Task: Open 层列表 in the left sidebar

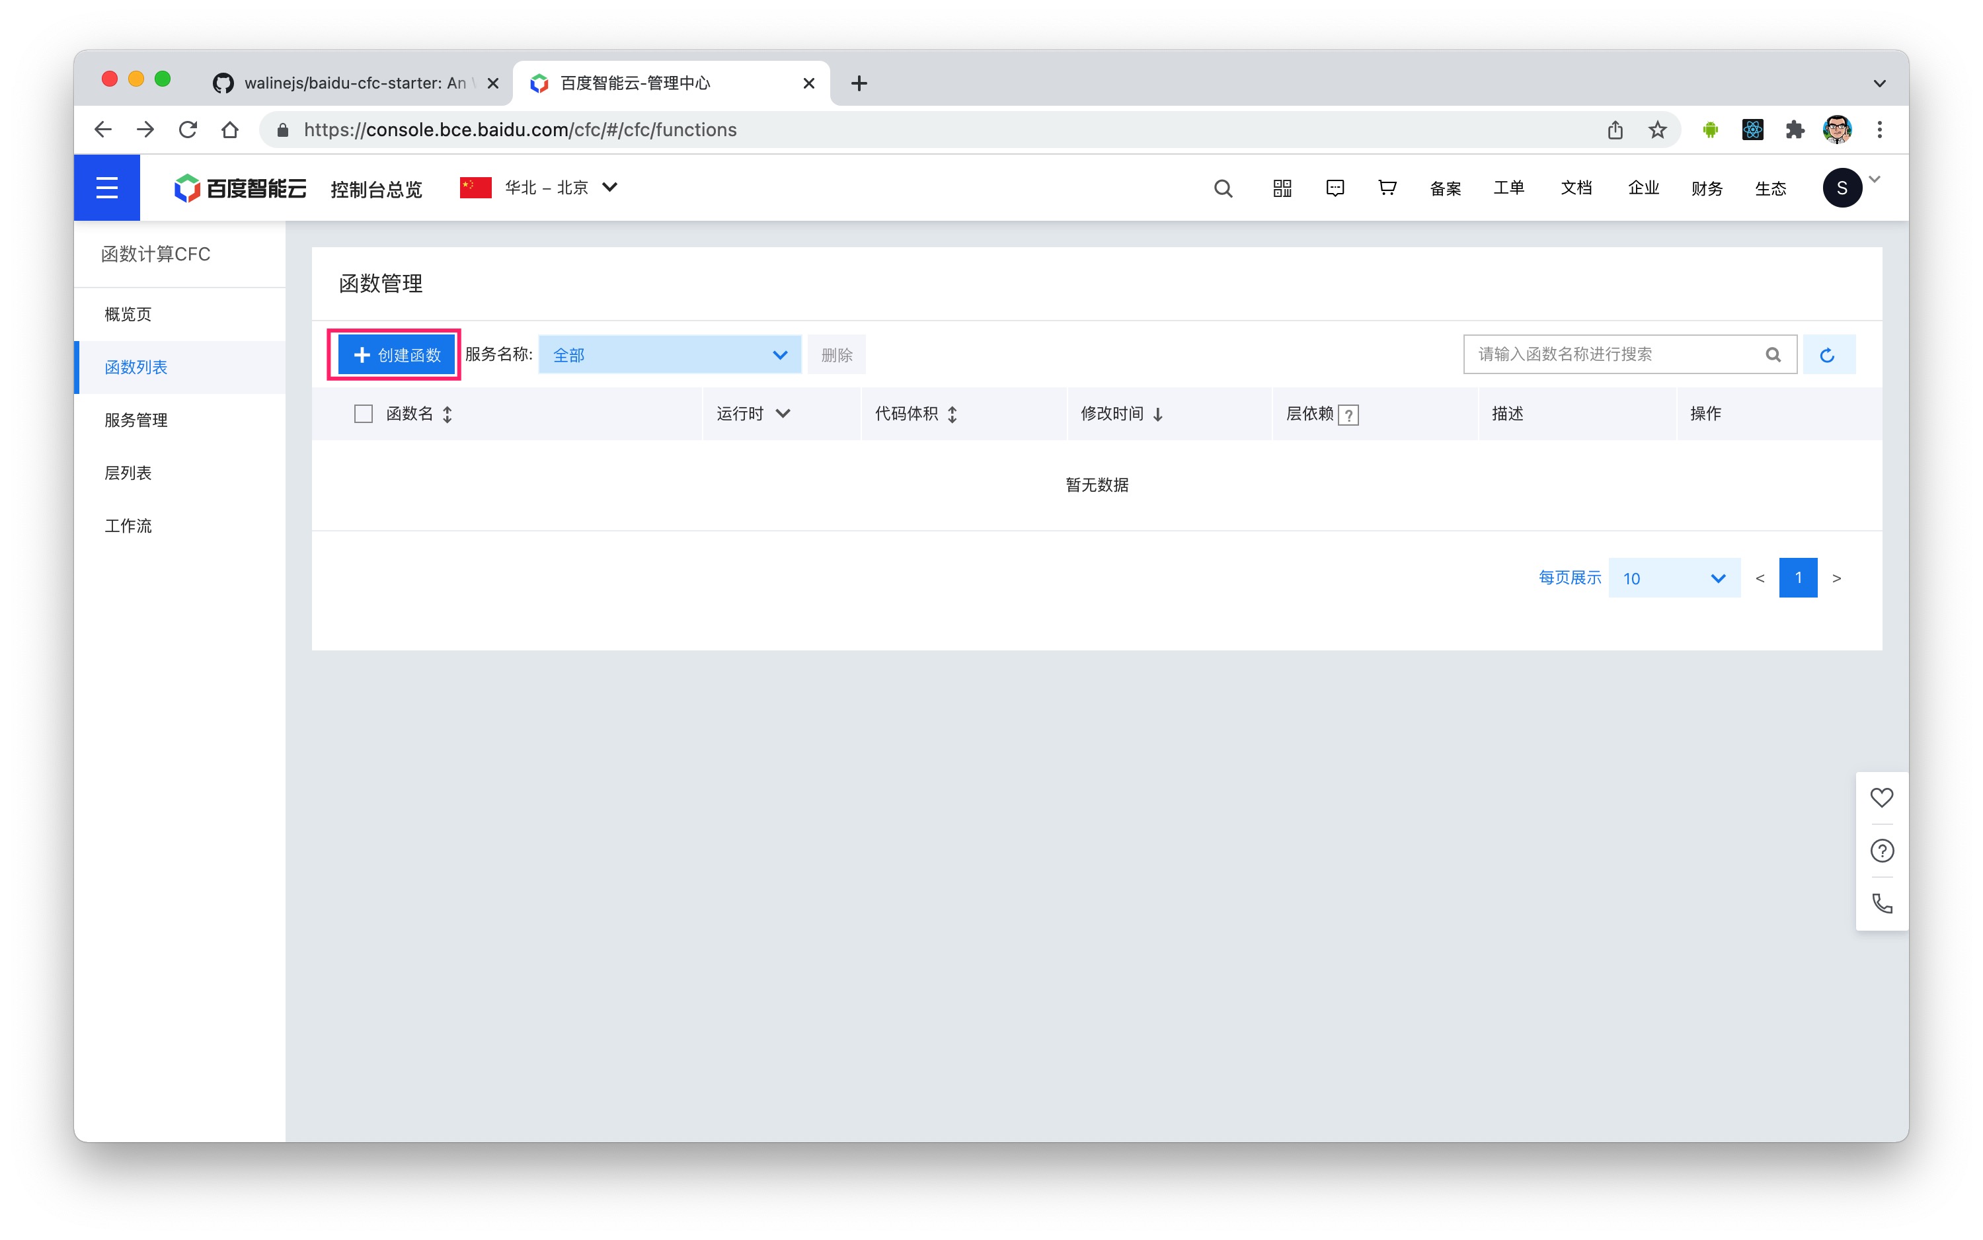Action: [128, 473]
